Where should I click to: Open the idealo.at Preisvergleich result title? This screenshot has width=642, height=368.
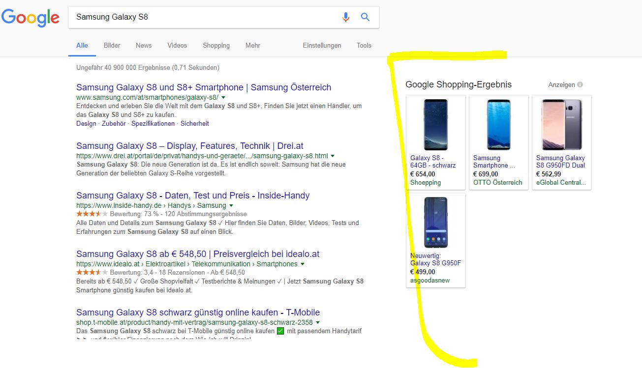(198, 254)
